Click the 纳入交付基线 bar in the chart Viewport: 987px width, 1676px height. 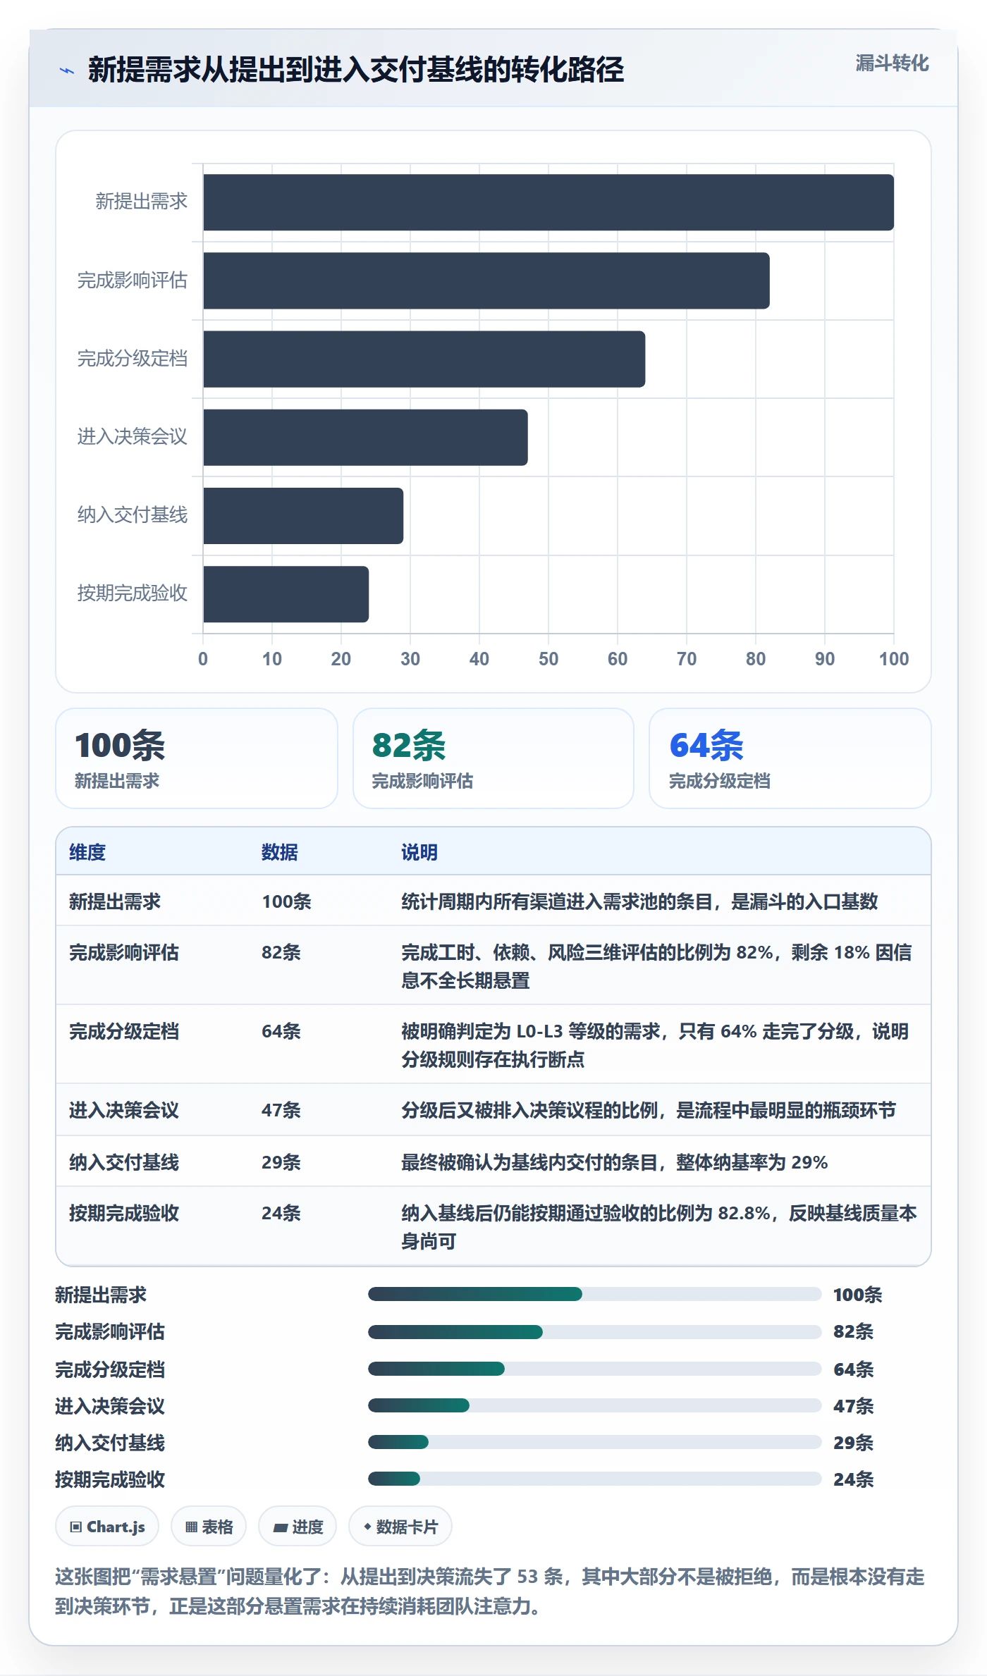pos(303,515)
